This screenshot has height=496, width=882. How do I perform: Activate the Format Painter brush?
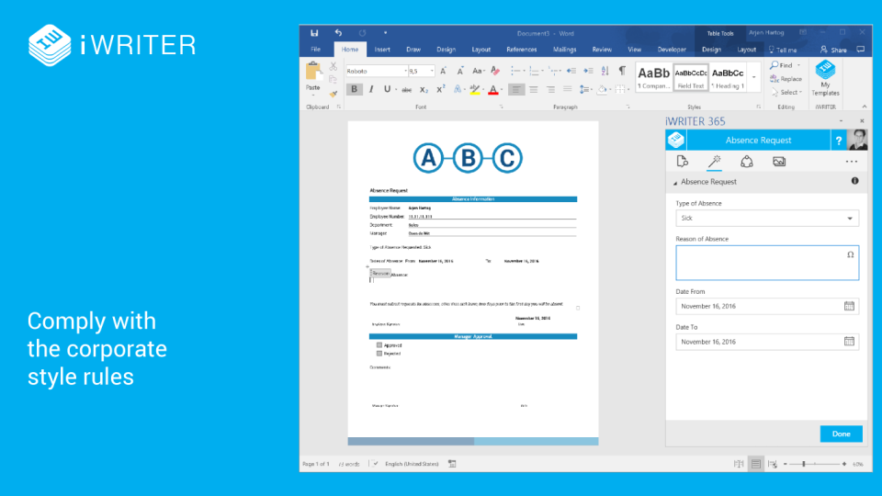(x=333, y=94)
